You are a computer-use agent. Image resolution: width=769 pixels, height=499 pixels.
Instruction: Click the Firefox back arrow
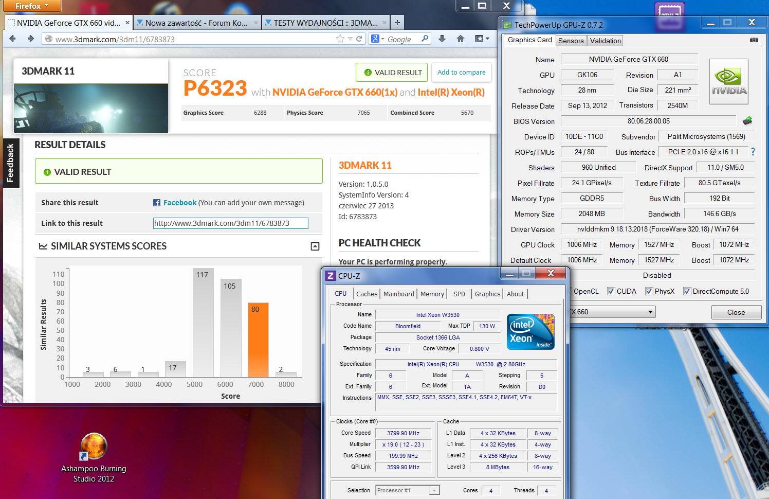click(12, 39)
